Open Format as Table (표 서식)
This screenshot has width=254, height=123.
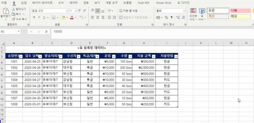pyautogui.click(x=202, y=14)
